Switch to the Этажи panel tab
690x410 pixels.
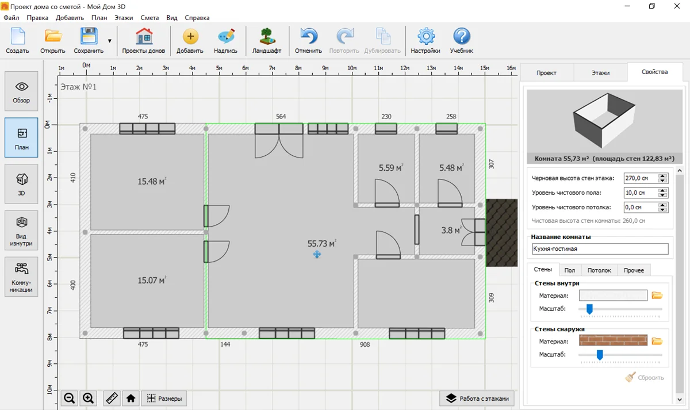pos(600,73)
